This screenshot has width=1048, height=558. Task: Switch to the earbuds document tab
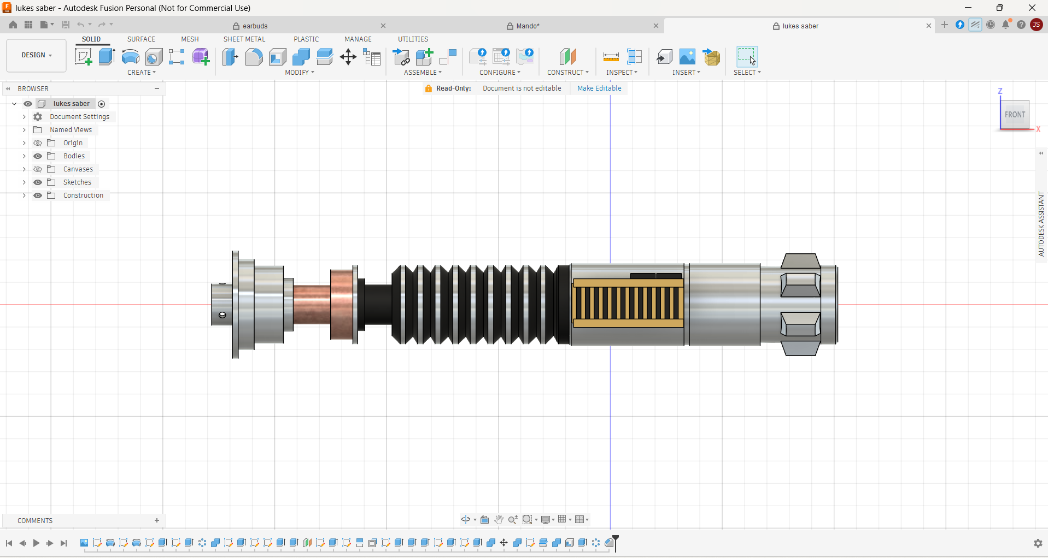point(255,26)
